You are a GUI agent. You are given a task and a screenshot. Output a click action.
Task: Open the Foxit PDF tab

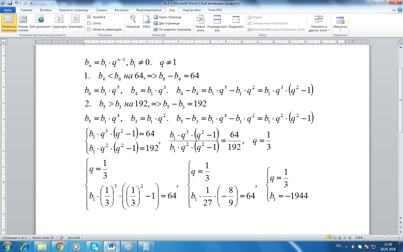coord(215,10)
